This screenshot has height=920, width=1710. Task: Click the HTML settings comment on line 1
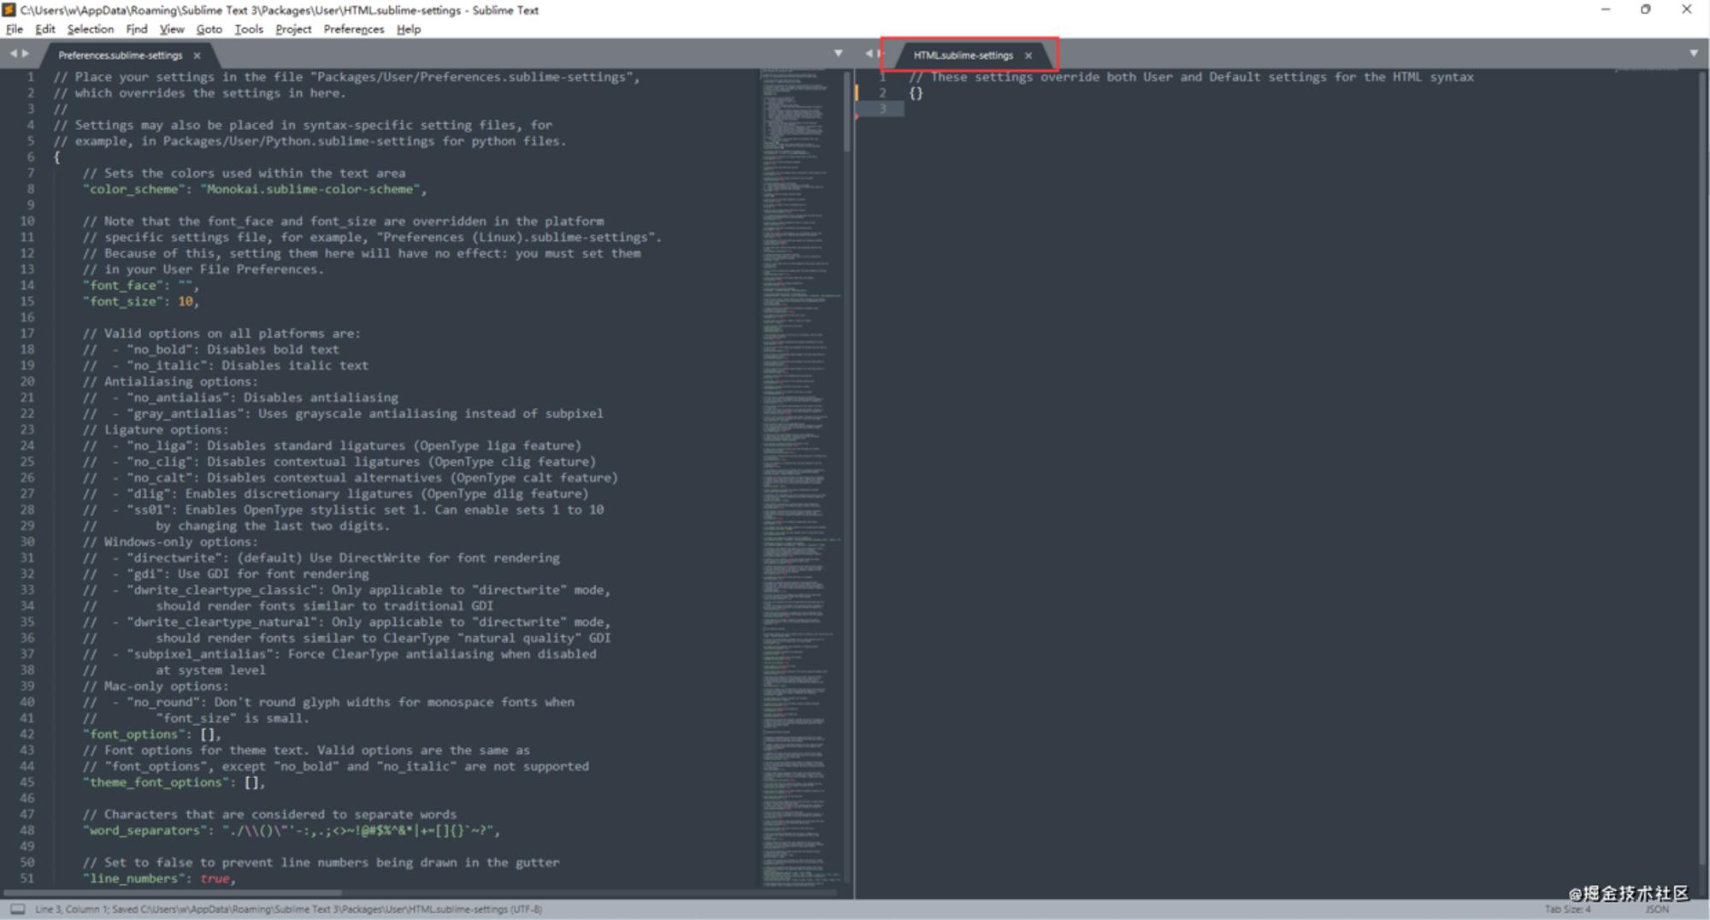[1191, 77]
